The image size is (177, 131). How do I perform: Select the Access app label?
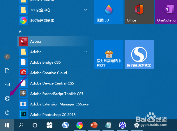[x=36, y=42]
